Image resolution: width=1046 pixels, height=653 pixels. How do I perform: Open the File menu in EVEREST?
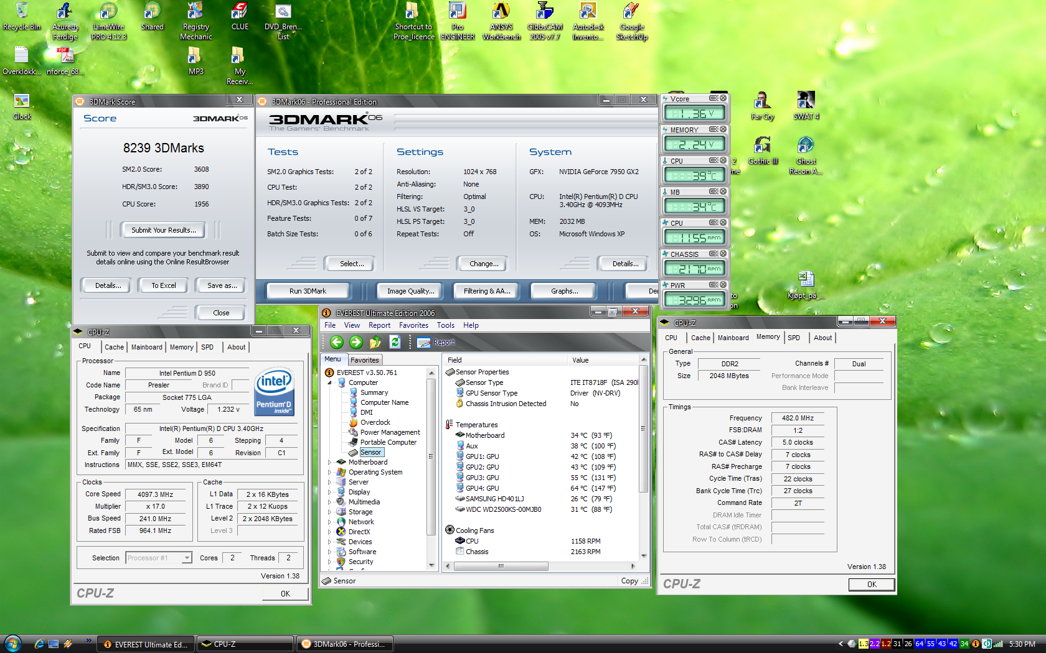pos(330,325)
